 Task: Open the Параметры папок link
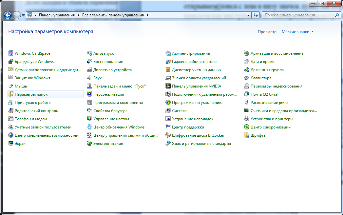pos(31,94)
